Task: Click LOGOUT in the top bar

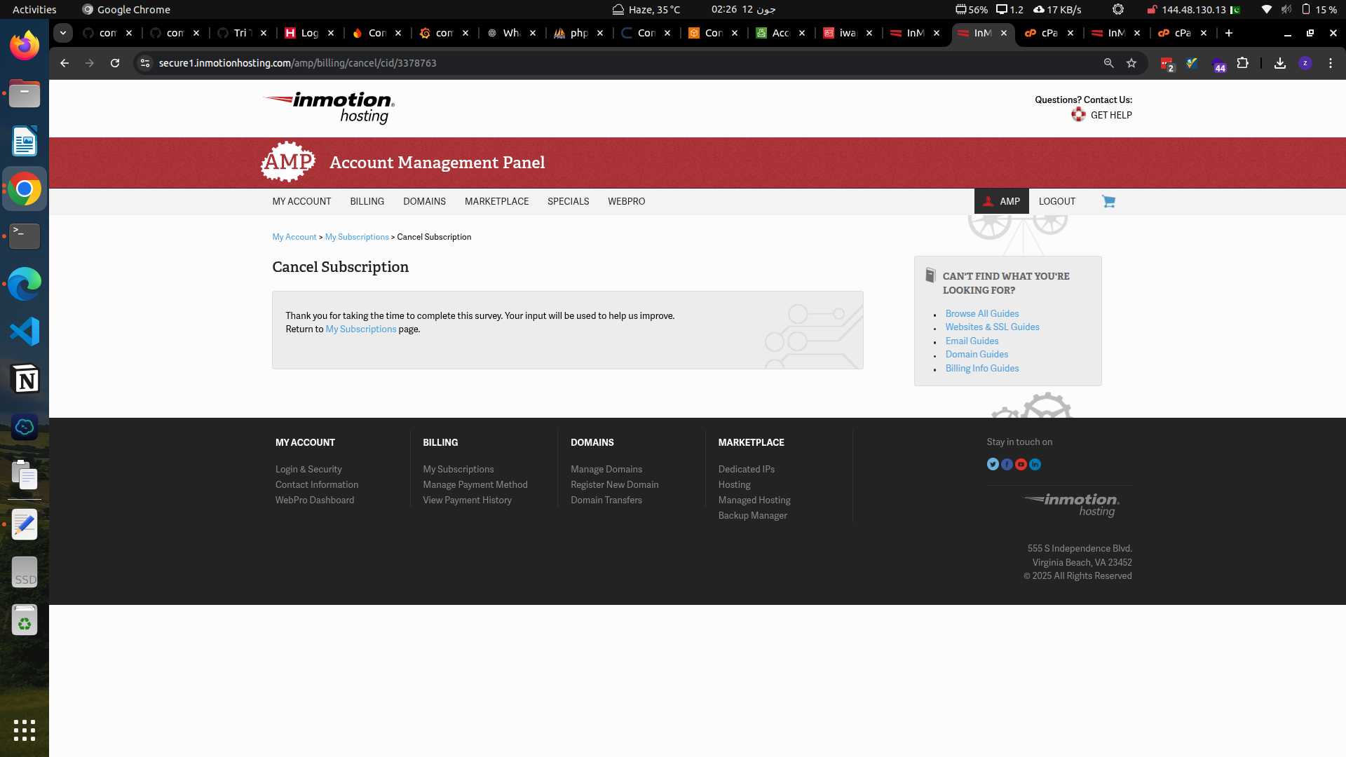Action: click(x=1056, y=201)
